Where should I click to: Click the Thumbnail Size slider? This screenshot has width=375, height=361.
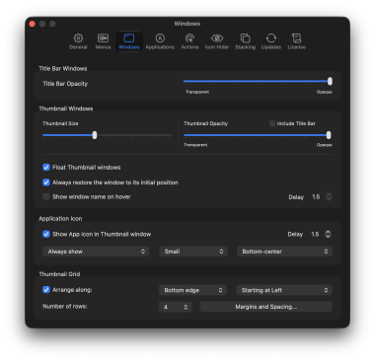point(107,135)
